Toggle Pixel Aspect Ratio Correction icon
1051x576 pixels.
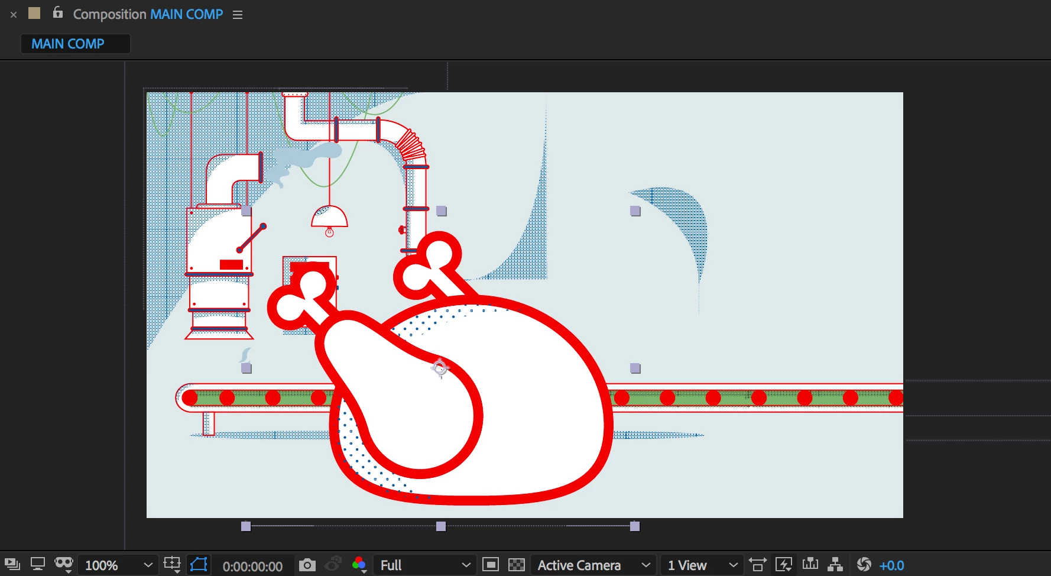[757, 565]
